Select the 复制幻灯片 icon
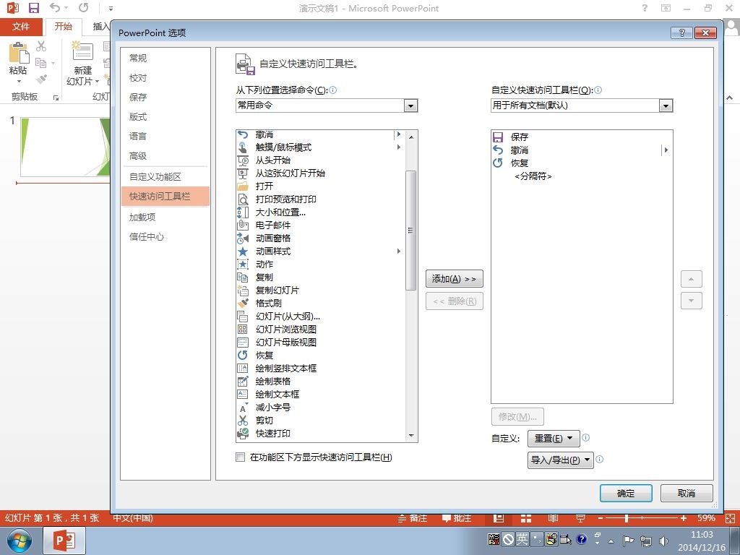 (243, 291)
